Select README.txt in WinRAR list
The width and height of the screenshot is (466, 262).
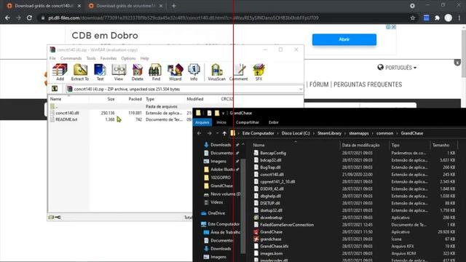(66, 119)
